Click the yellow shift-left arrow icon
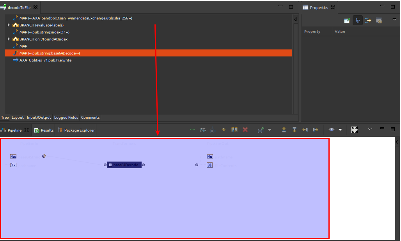This screenshot has width=401, height=241. [305, 130]
